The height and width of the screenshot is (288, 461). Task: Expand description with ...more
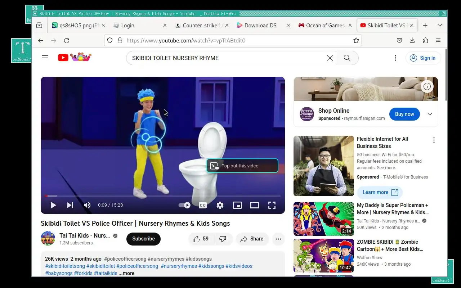[126, 273]
